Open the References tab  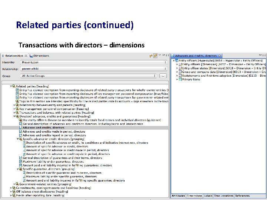pyautogui.click(x=242, y=196)
